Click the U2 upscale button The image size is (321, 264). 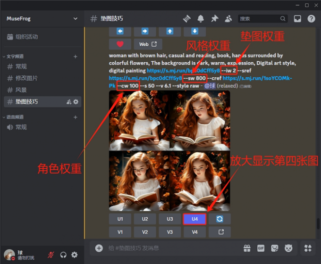pyautogui.click(x=145, y=219)
